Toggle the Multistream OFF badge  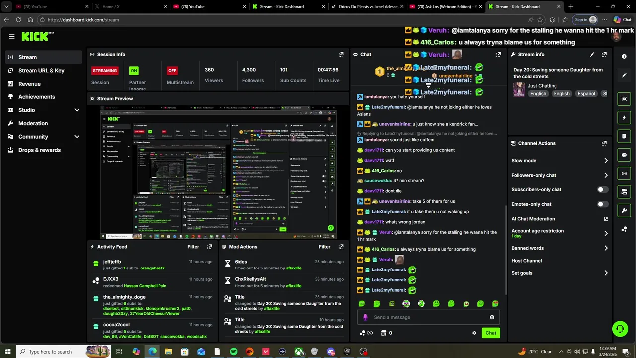(x=172, y=71)
